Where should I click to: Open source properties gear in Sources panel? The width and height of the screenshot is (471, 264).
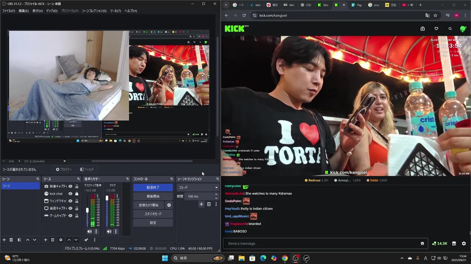tap(61, 240)
